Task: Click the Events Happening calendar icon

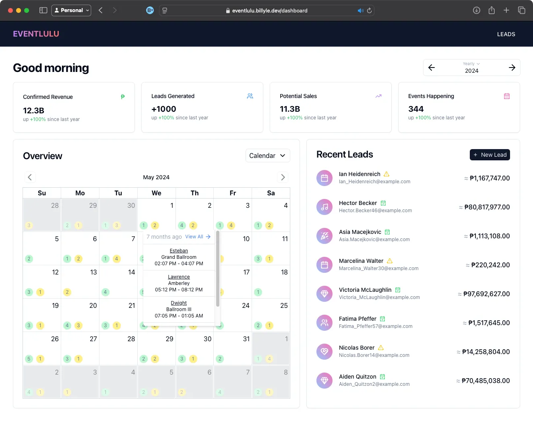Action: (506, 96)
